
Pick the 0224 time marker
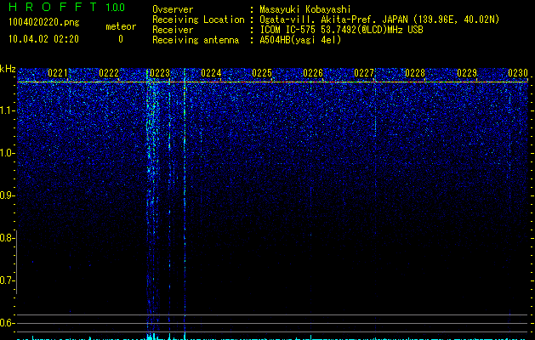[211, 73]
